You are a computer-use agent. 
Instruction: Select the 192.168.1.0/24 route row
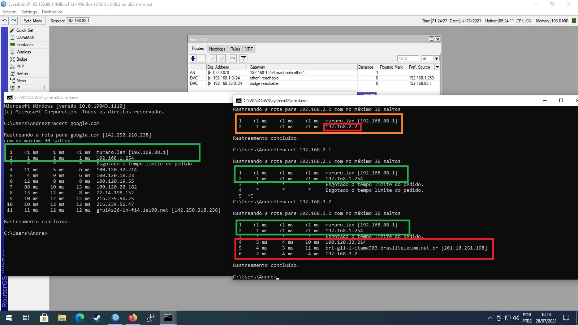coord(314,78)
